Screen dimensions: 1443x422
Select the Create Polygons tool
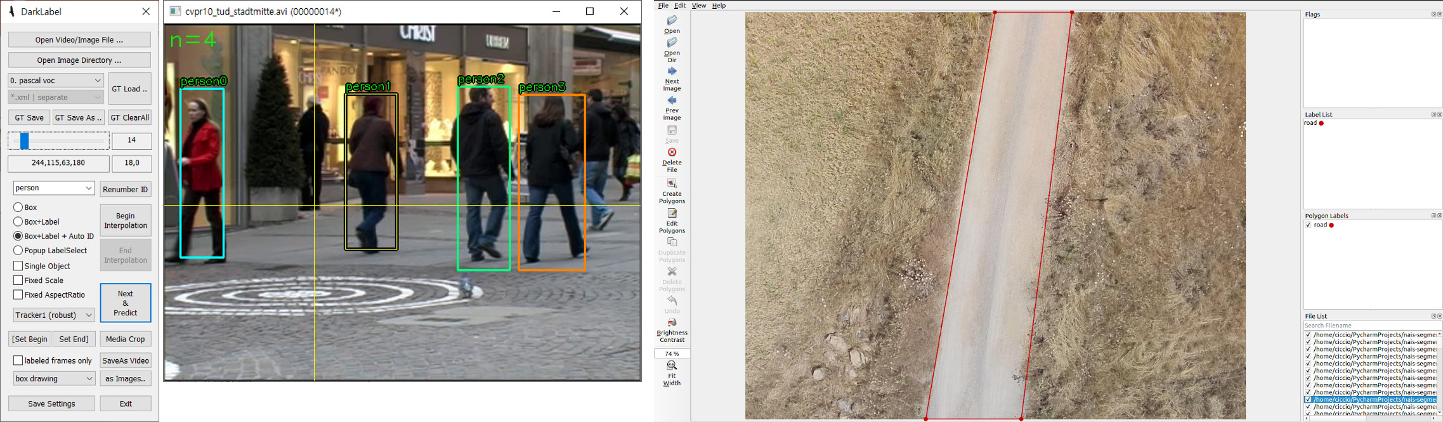(x=672, y=190)
